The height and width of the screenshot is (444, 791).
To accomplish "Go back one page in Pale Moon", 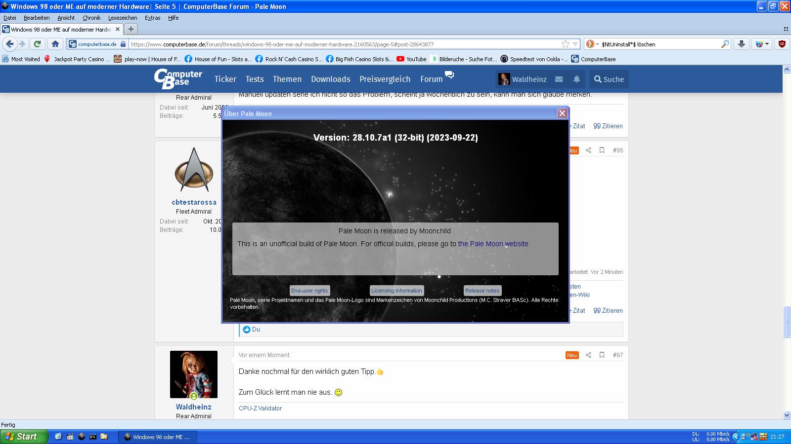I will (10, 44).
